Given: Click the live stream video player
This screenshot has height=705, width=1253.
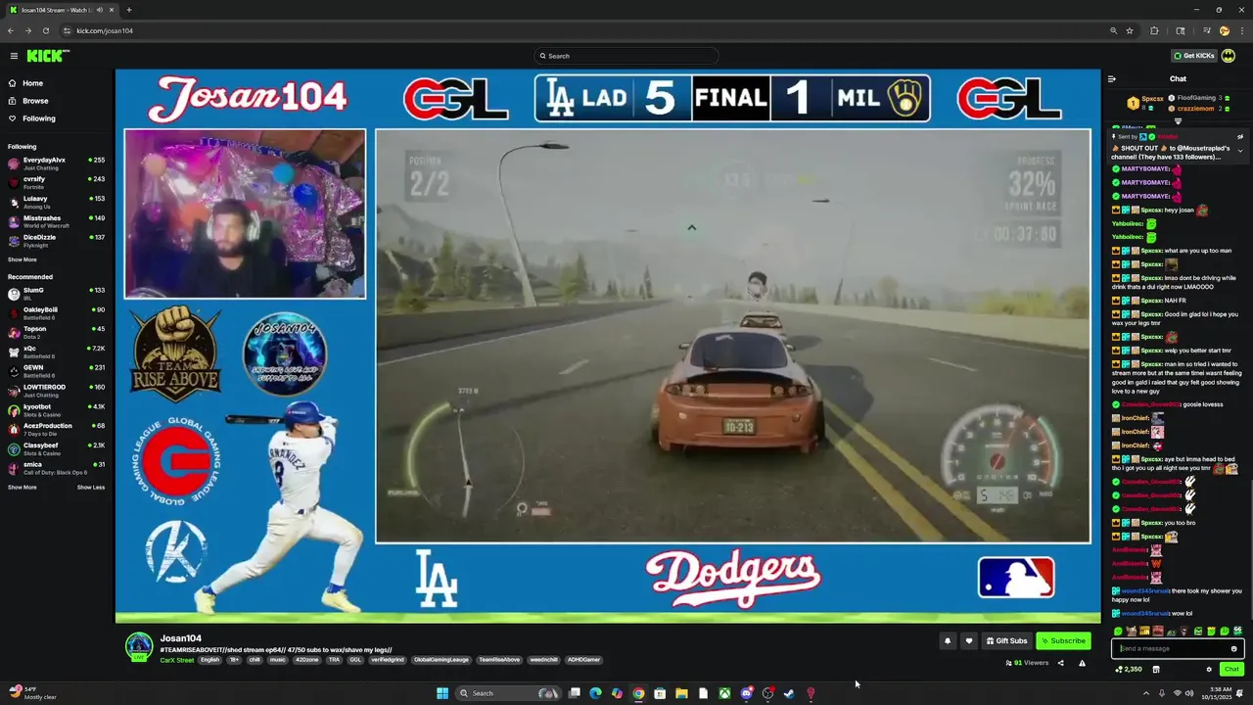Looking at the screenshot, I should click(x=608, y=346).
